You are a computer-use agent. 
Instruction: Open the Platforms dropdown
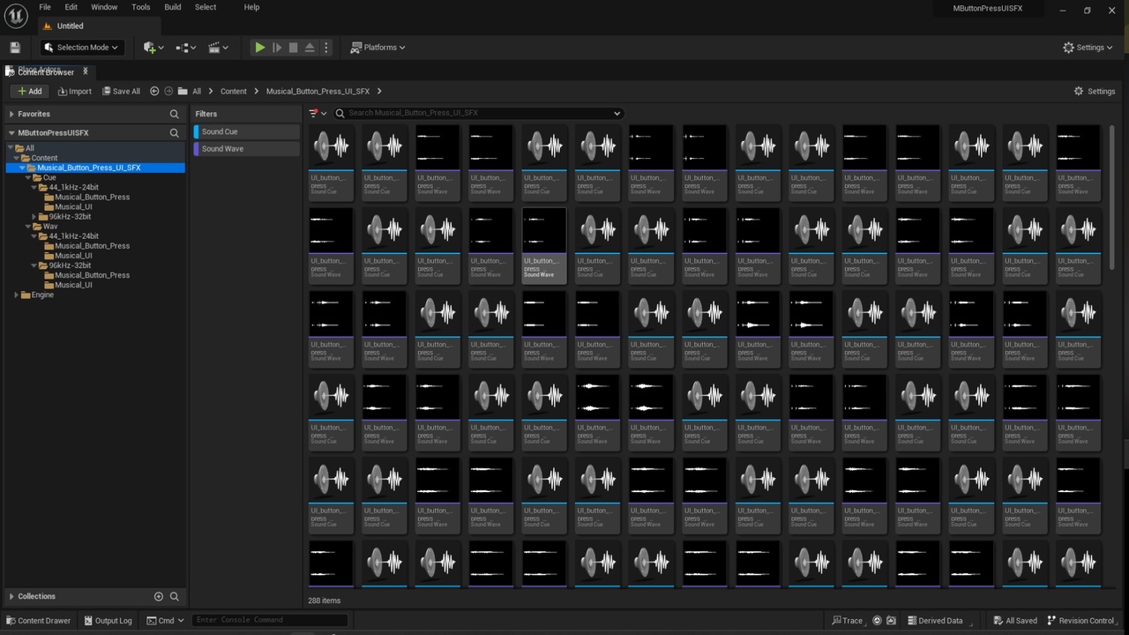pos(378,48)
